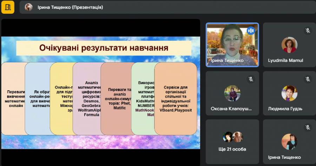Click the presenter avatar in the top bar
Viewport: 316px width, 166px height.
click(x=29, y=7)
